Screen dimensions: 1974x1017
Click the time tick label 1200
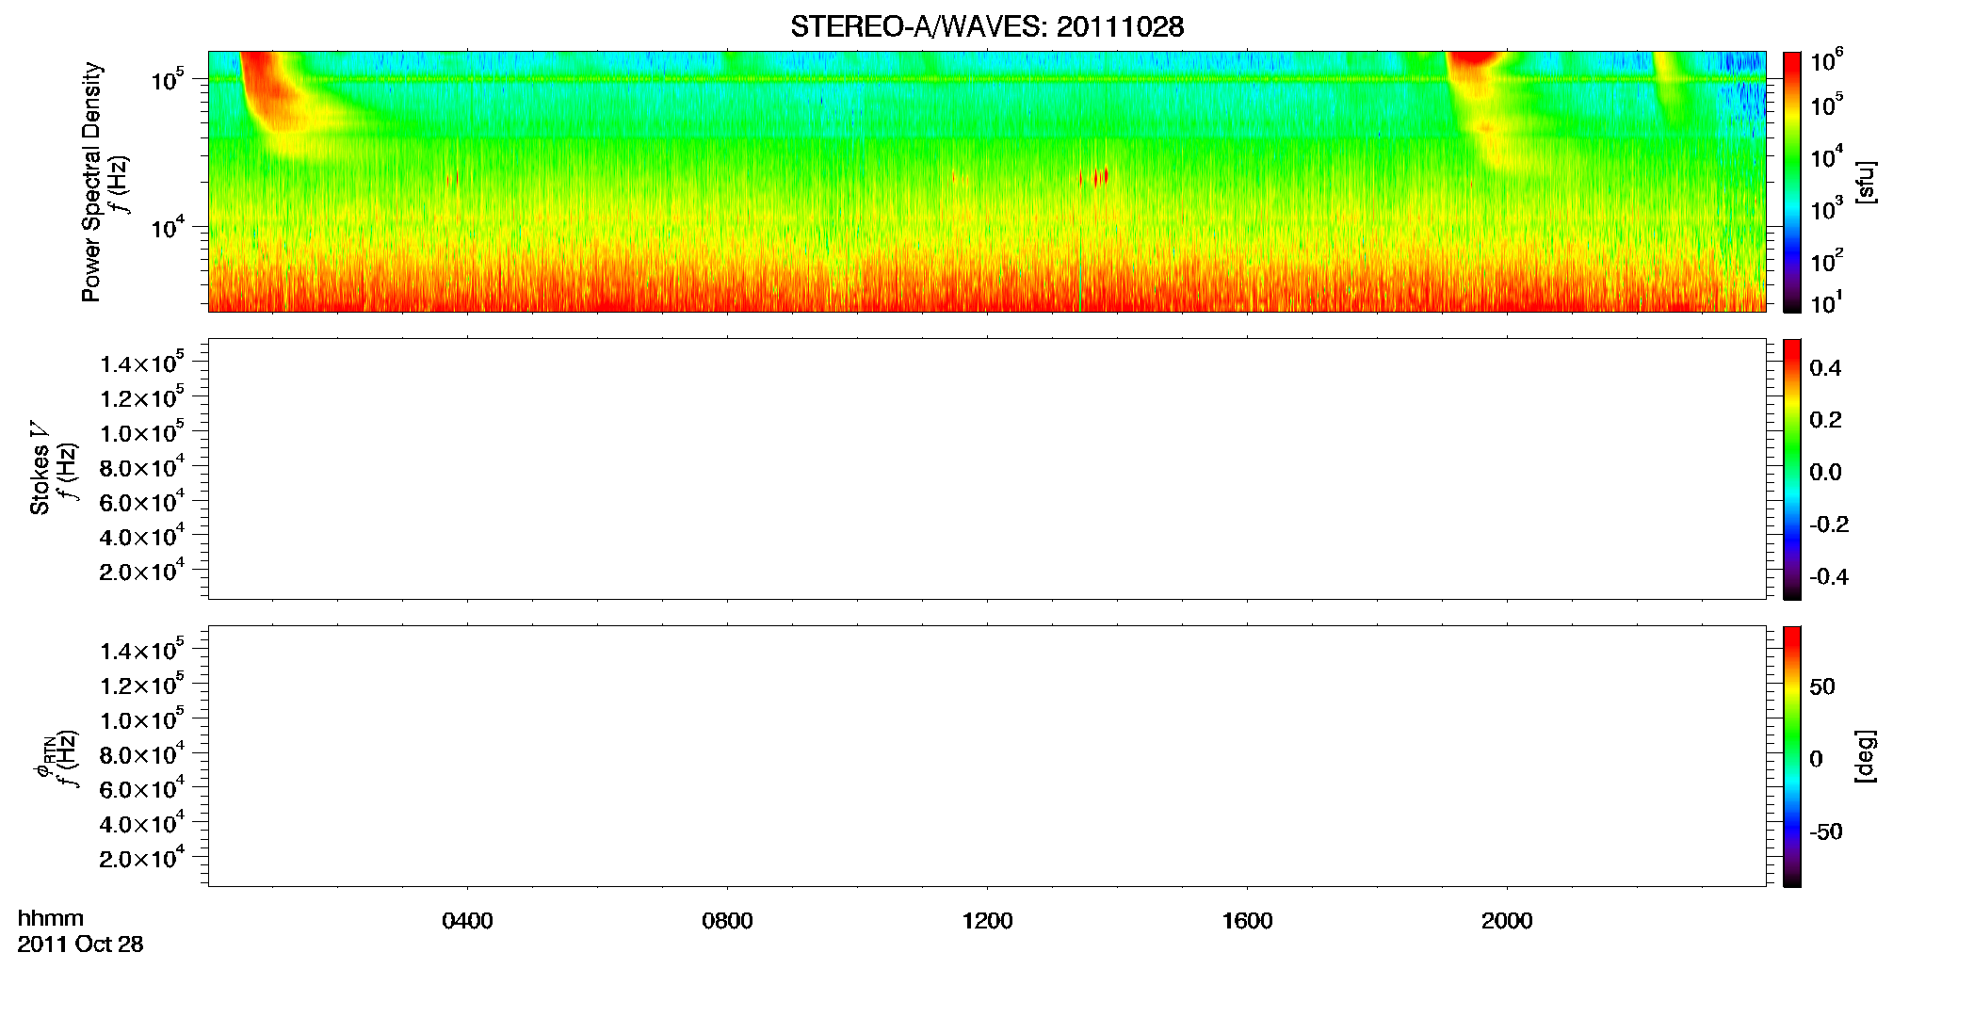coord(987,921)
